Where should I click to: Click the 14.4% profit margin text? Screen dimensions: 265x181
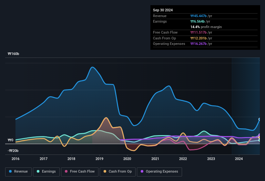pos(206,27)
